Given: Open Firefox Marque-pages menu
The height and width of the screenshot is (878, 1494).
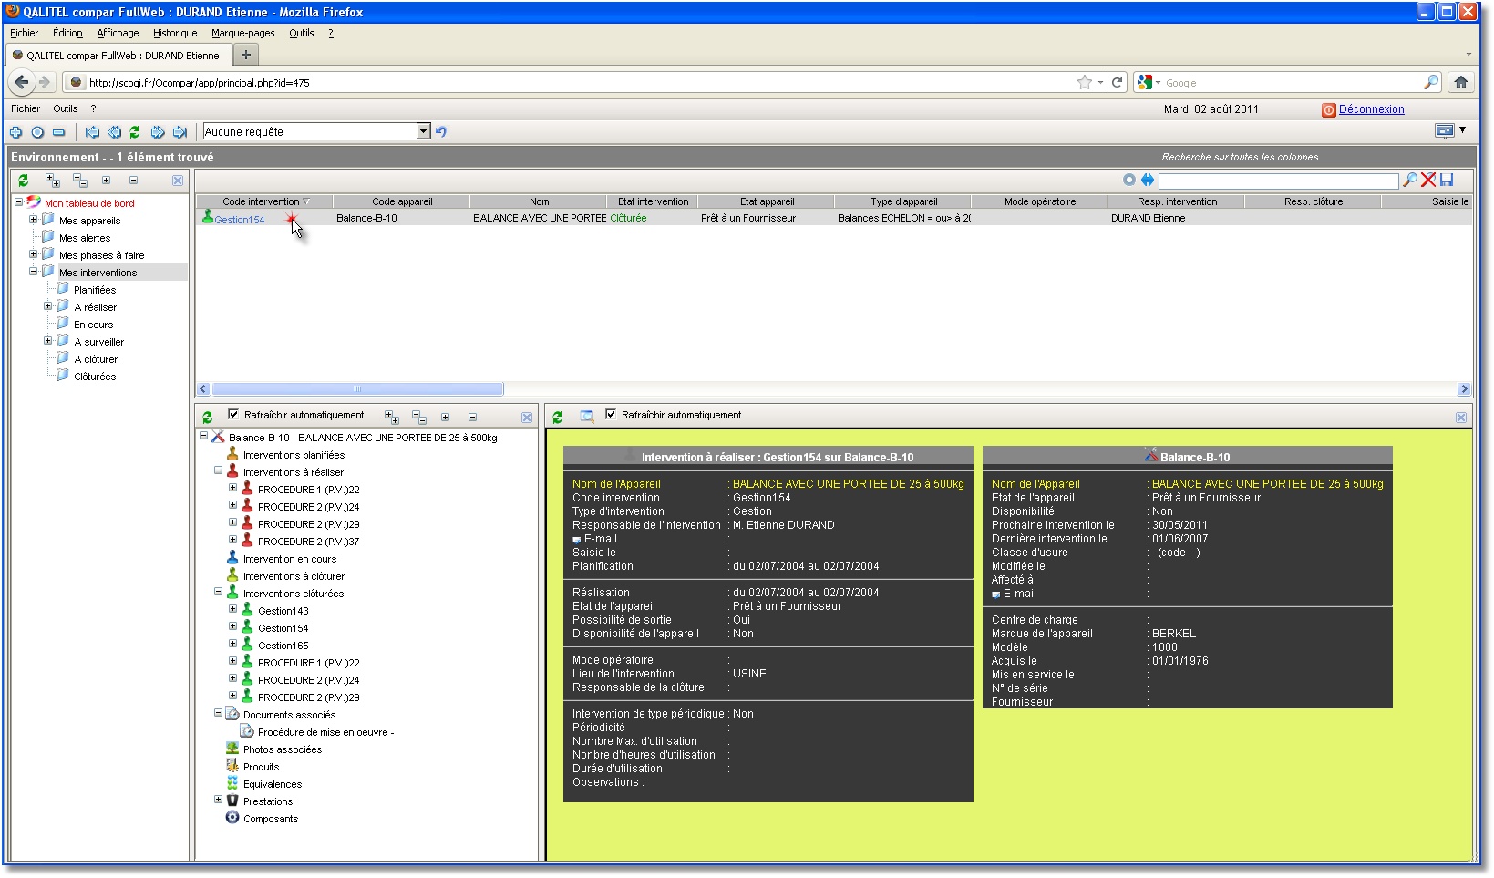Looking at the screenshot, I should coord(243,33).
